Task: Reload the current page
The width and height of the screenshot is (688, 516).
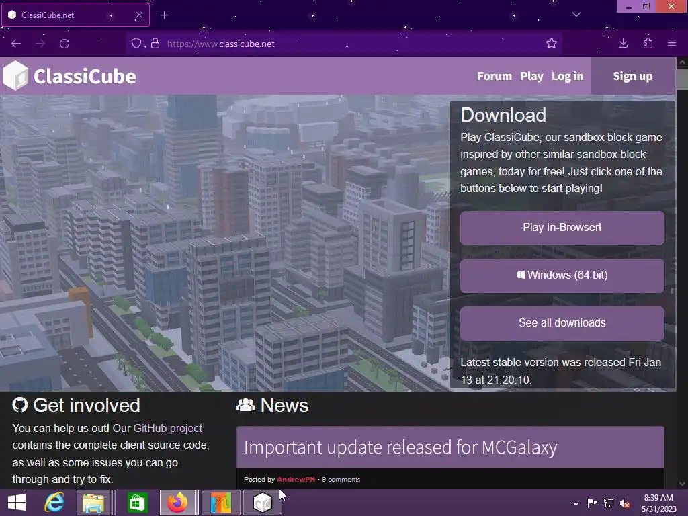Action: pyautogui.click(x=64, y=44)
